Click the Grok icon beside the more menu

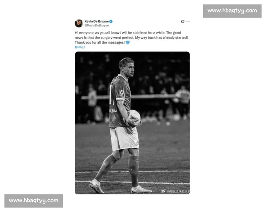point(182,21)
